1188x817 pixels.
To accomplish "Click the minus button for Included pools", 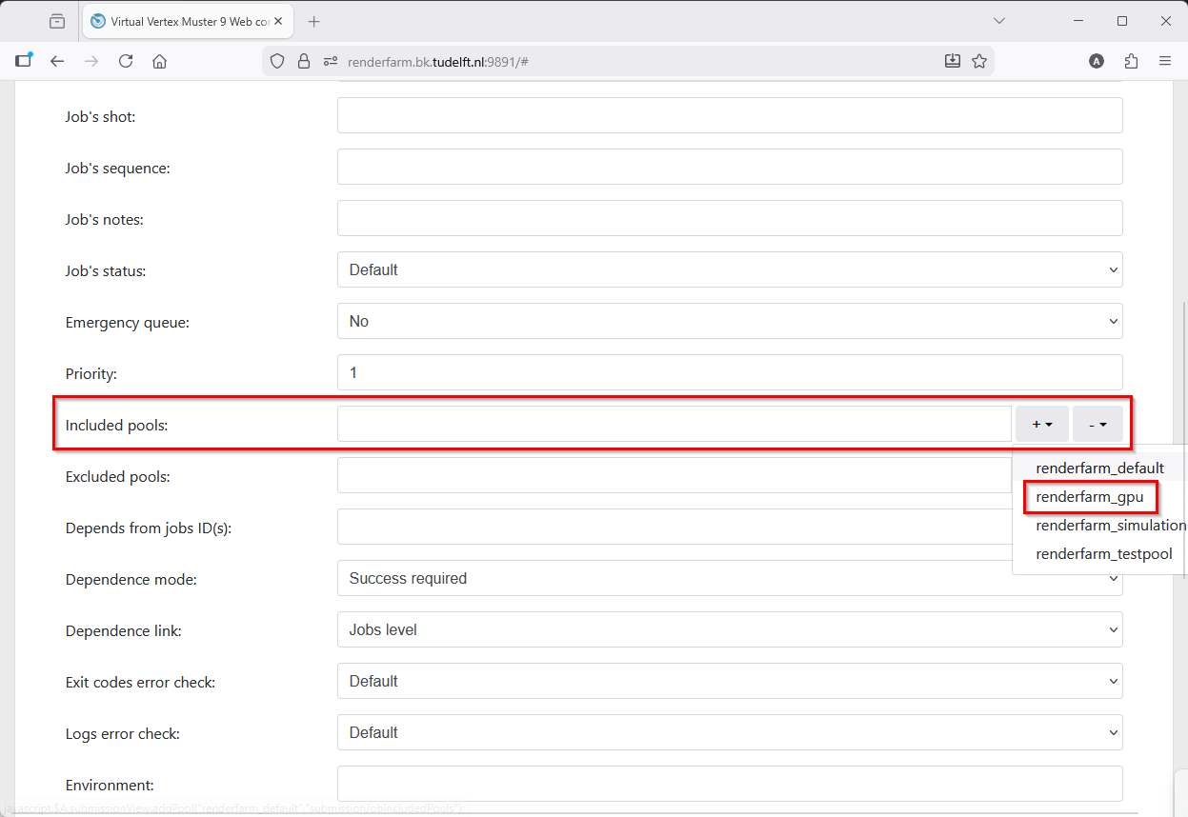I will (x=1097, y=425).
